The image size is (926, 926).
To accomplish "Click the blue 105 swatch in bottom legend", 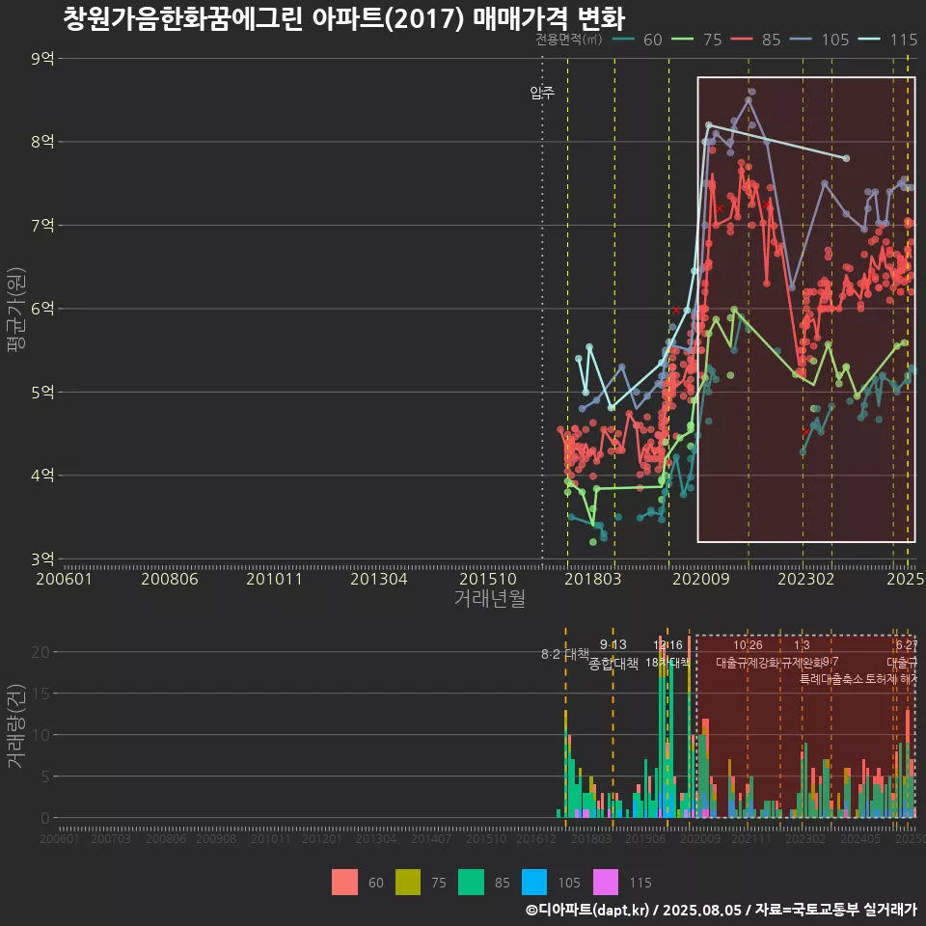I will [534, 883].
